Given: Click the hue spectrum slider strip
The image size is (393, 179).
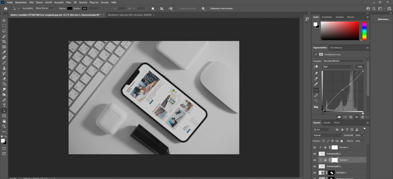Looking at the screenshot, I should pos(364,31).
